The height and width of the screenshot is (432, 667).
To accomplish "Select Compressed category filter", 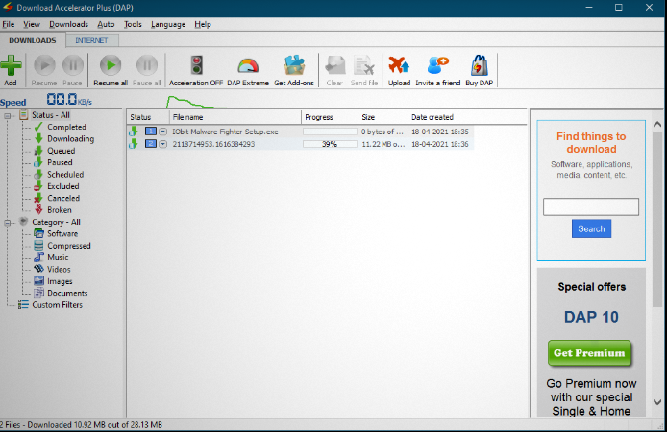I will [69, 246].
